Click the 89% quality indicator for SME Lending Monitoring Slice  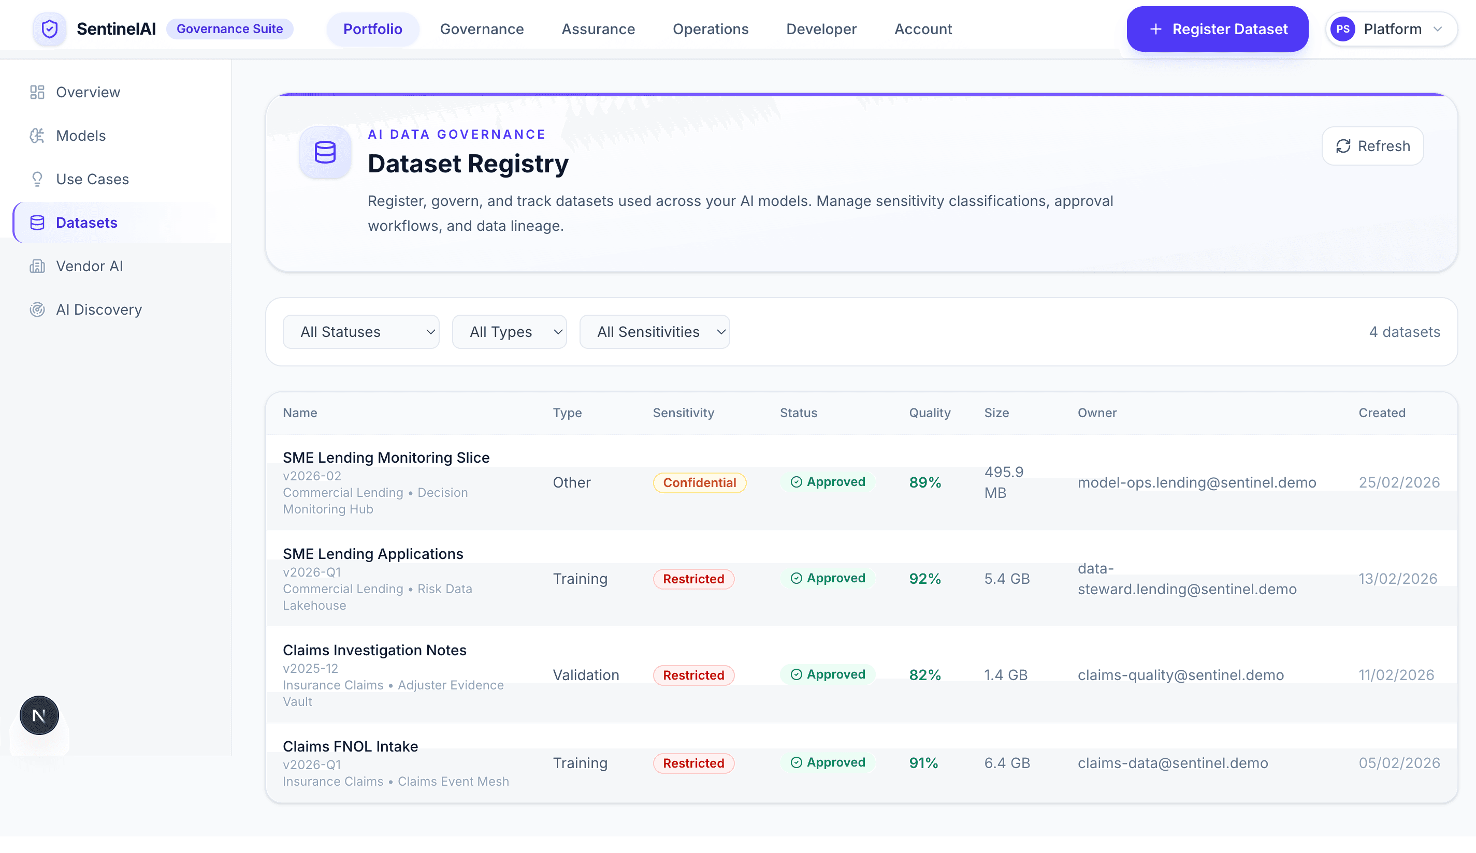(x=924, y=482)
